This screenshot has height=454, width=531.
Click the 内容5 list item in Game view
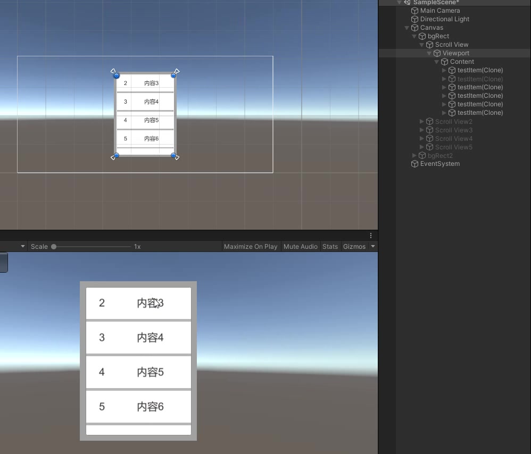pyautogui.click(x=138, y=372)
